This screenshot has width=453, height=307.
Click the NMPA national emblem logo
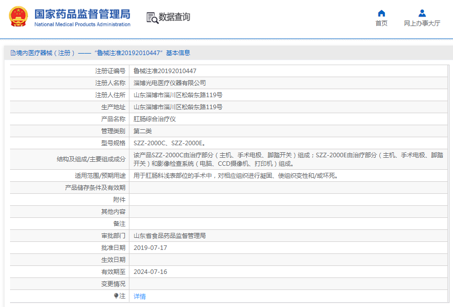[18, 17]
